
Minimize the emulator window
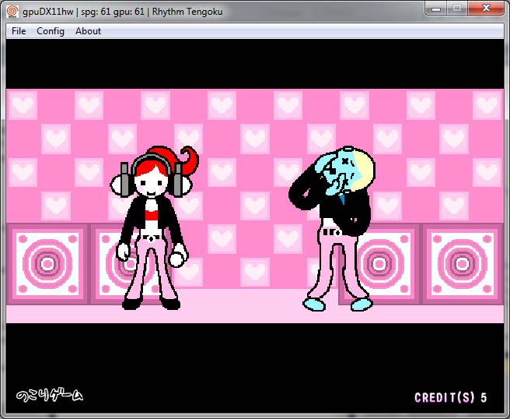click(x=438, y=9)
